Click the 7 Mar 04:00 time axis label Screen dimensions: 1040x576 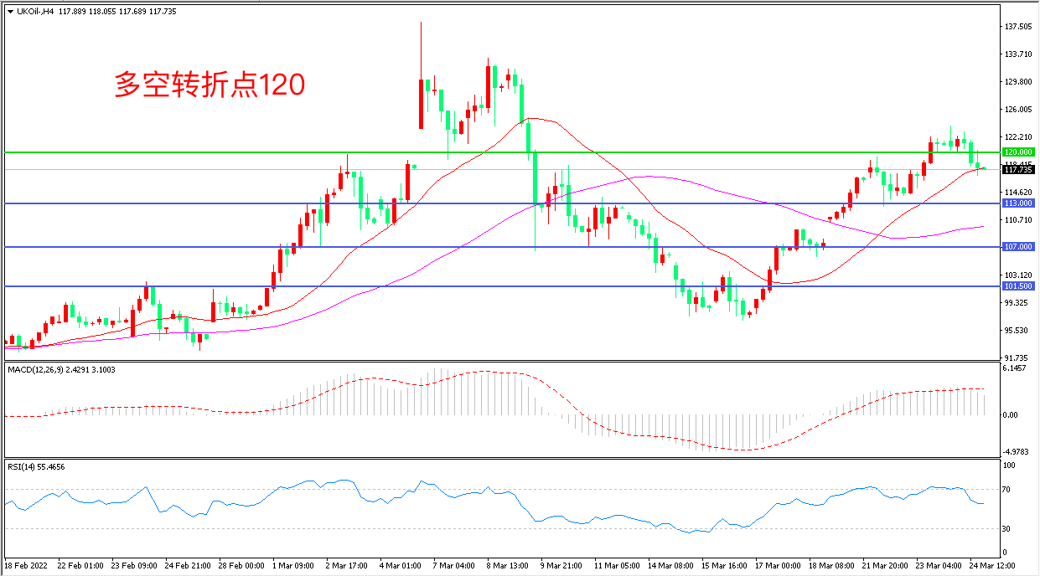(x=455, y=566)
